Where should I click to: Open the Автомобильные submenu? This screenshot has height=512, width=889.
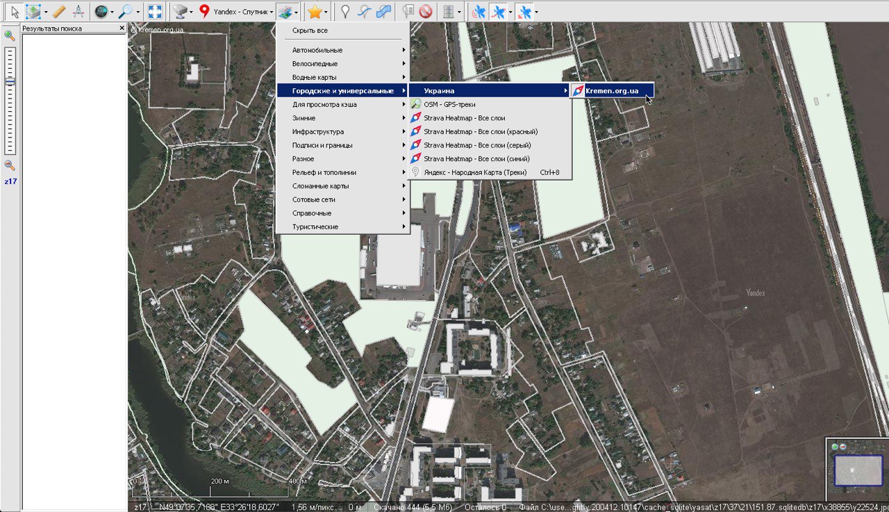pyautogui.click(x=343, y=50)
